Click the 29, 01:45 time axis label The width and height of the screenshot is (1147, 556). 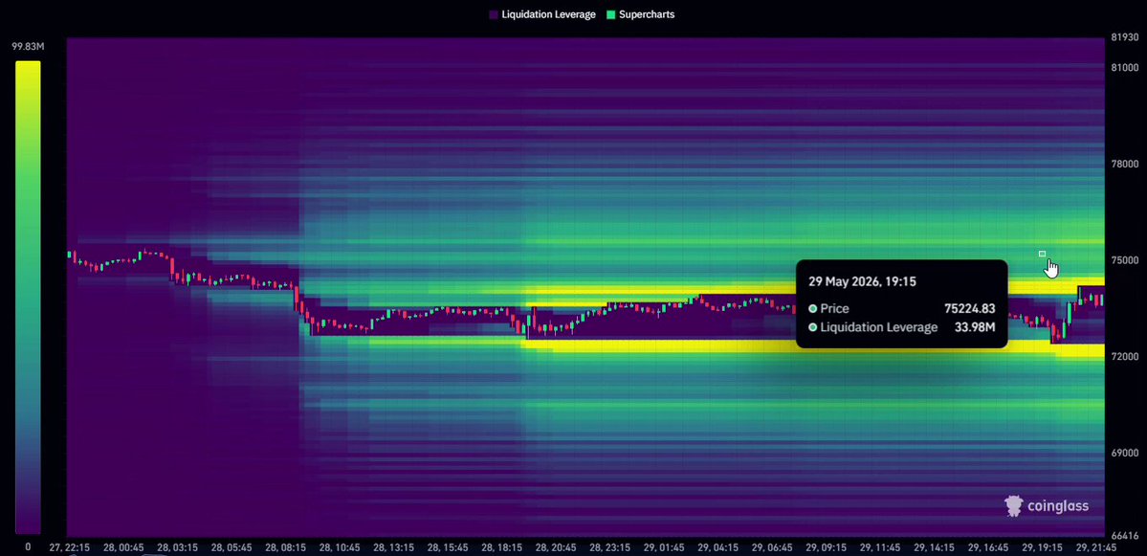point(665,547)
